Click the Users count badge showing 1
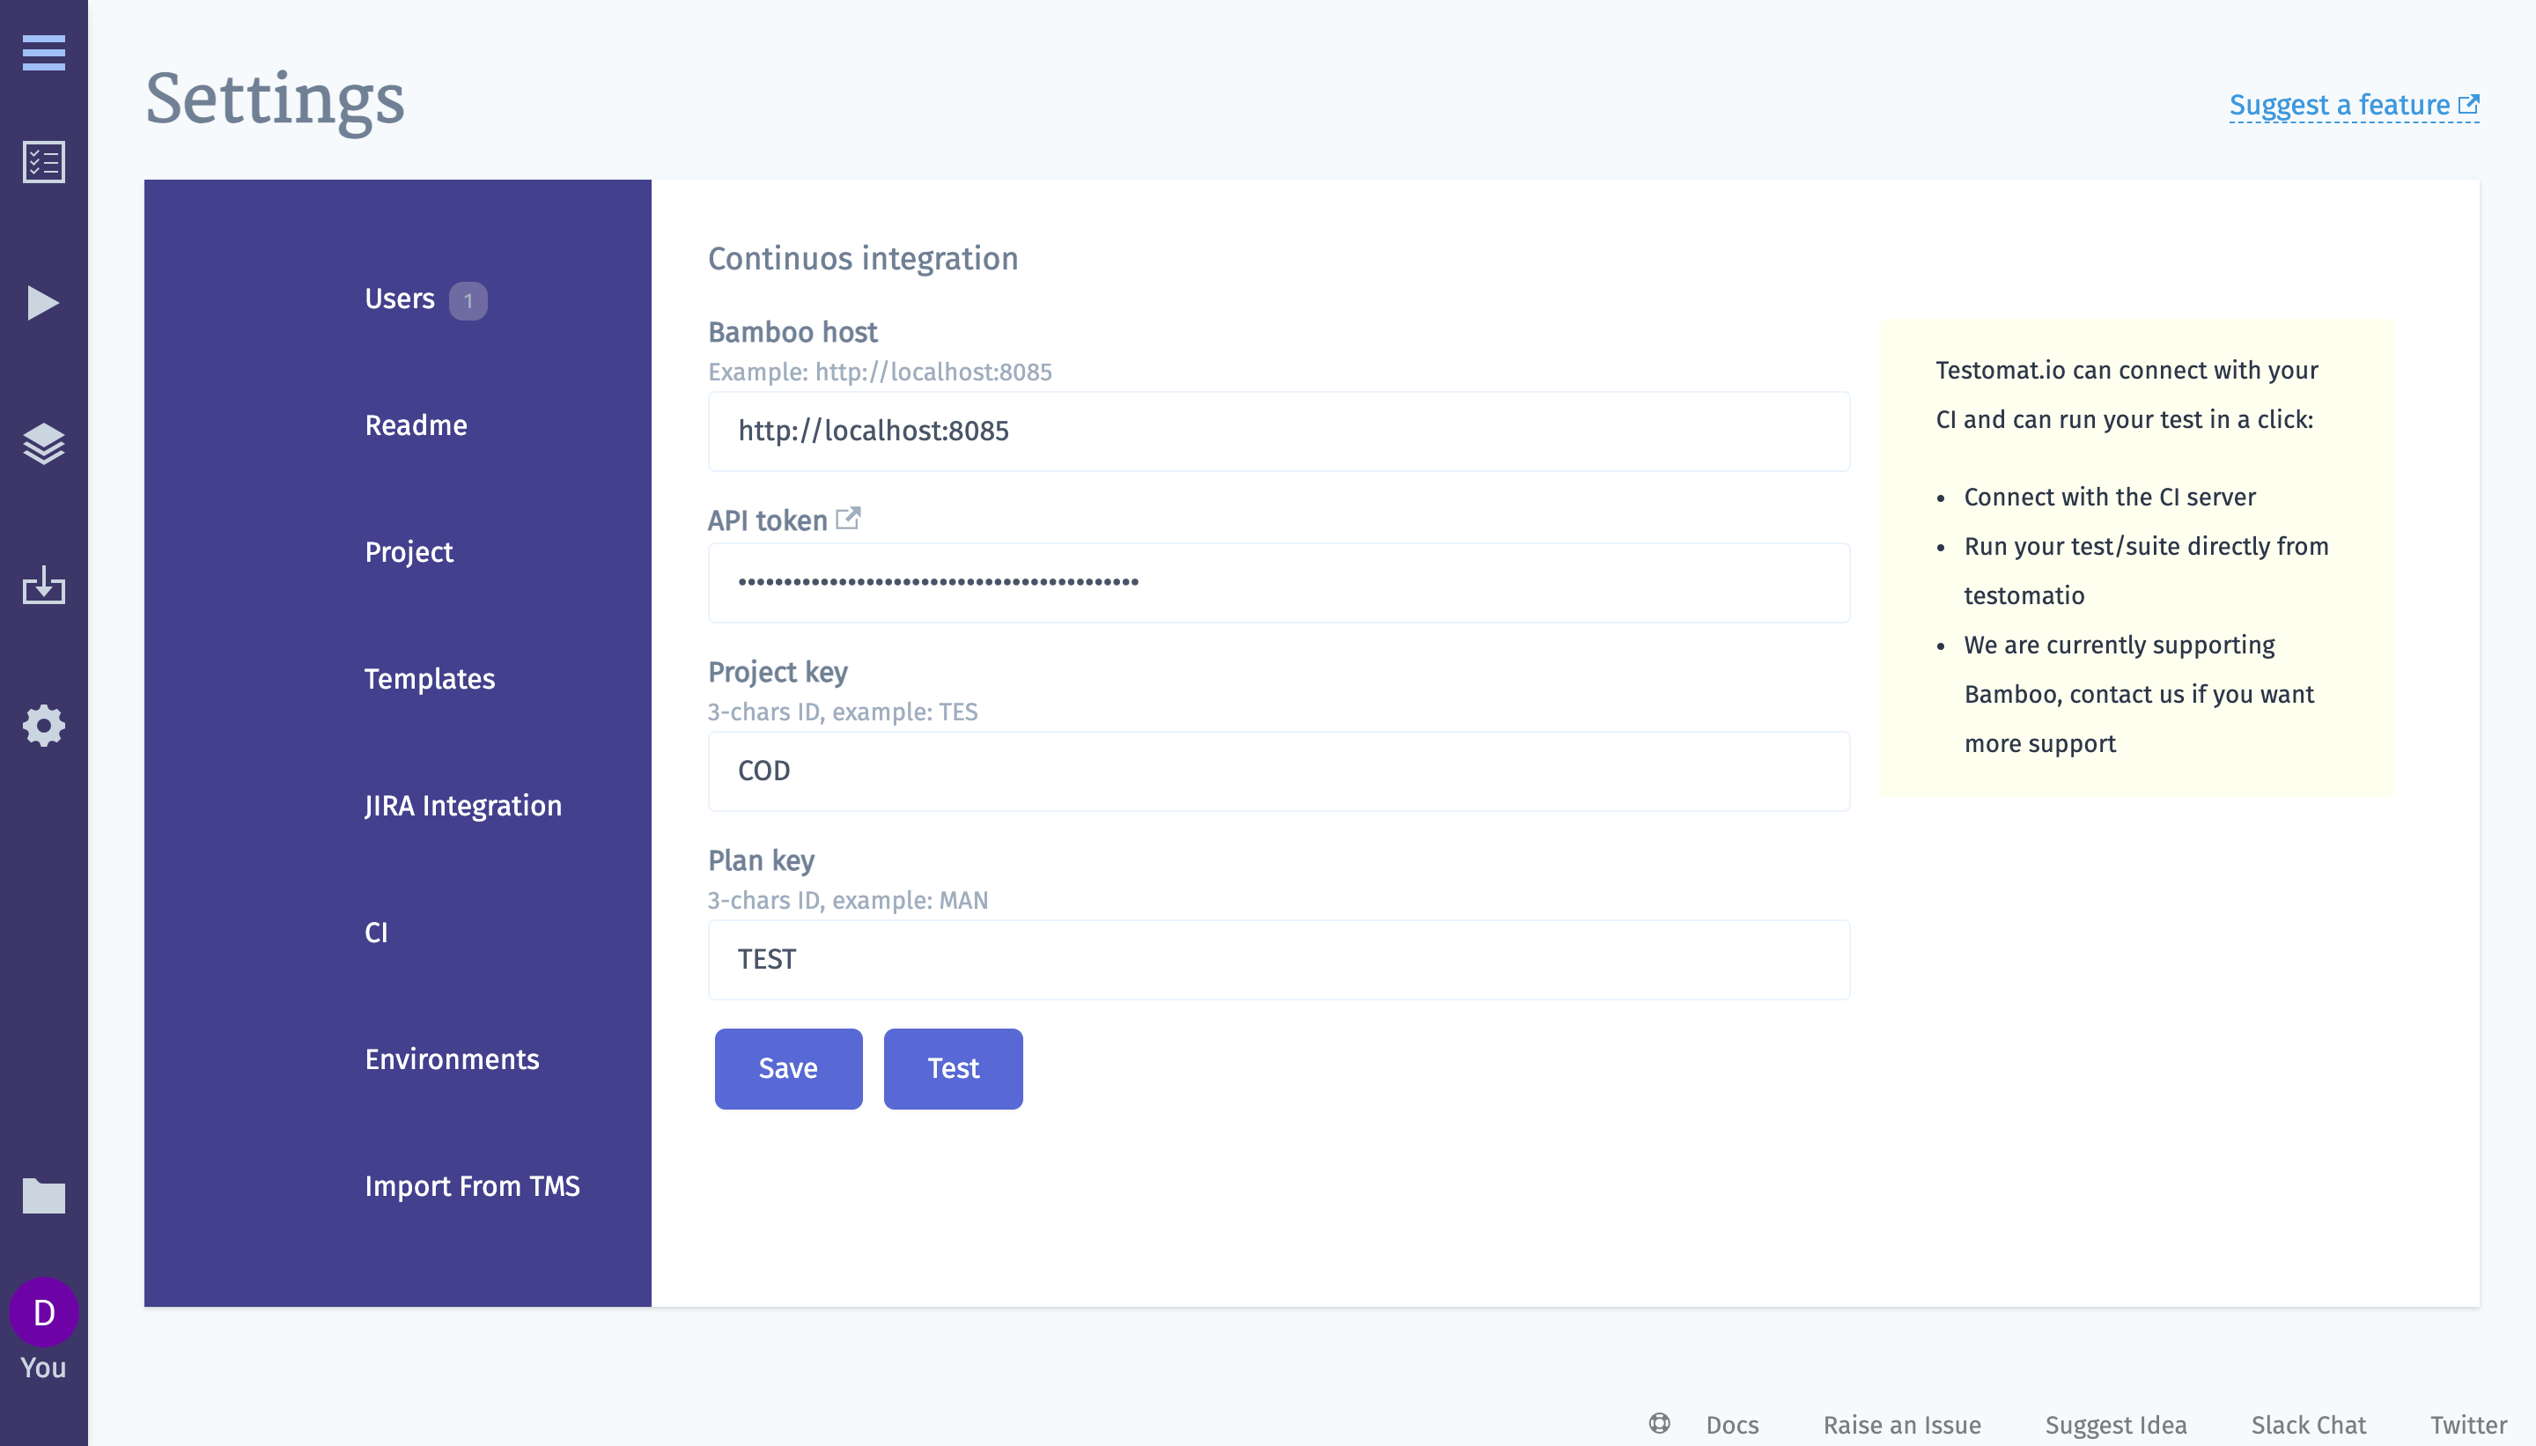This screenshot has height=1446, width=2536. [x=468, y=301]
